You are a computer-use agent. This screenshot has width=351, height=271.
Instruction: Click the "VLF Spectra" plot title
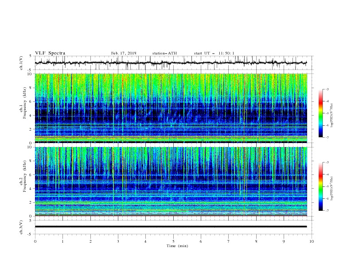coord(50,53)
